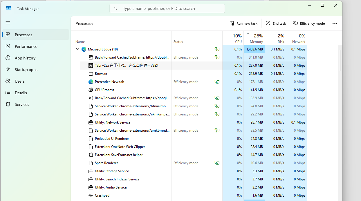Open App history from sidebar

(x=25, y=58)
